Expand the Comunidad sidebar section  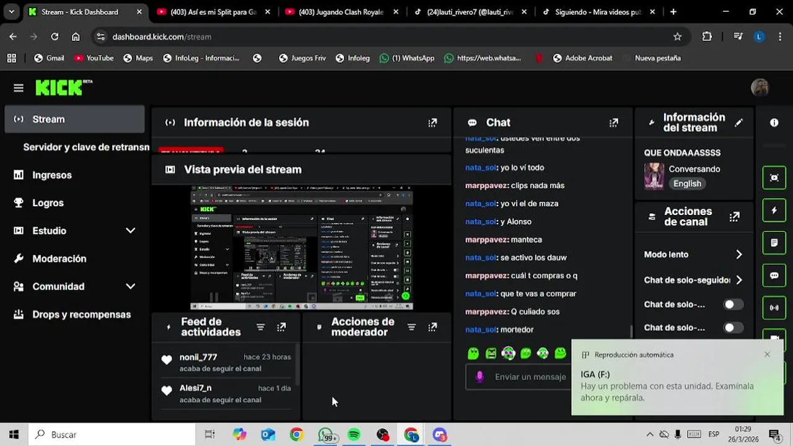pyautogui.click(x=130, y=286)
